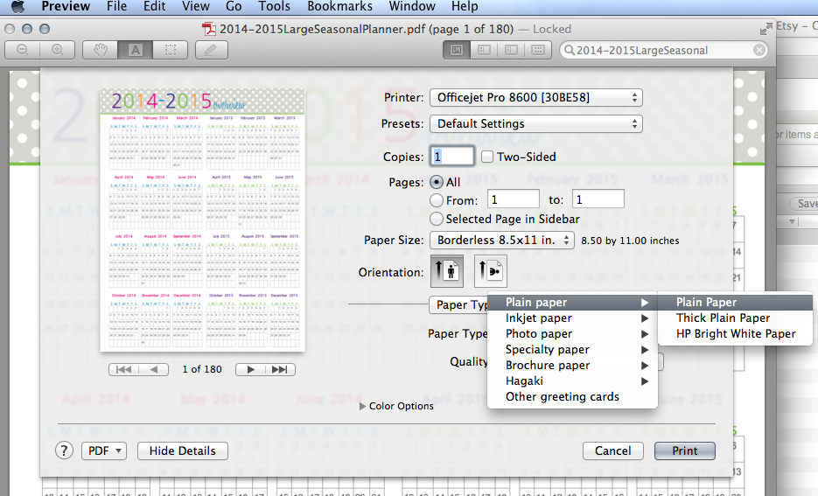Image resolution: width=818 pixels, height=496 pixels.
Task: Jump to first page of preview
Action: (x=123, y=369)
